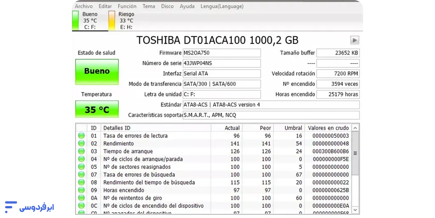
Task: Click status circle for Rendimiento row 02
Action: click(x=81, y=143)
